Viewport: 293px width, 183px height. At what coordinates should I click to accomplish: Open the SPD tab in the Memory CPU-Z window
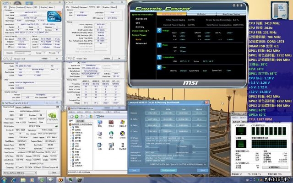point(98,7)
